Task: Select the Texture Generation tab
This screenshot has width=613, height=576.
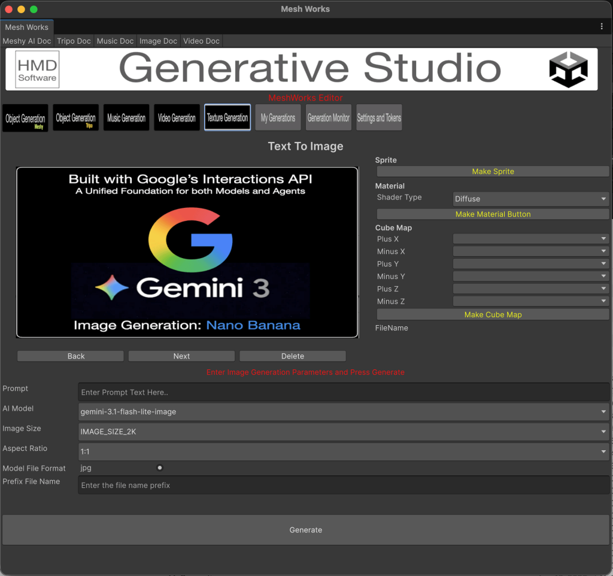Action: click(x=227, y=118)
